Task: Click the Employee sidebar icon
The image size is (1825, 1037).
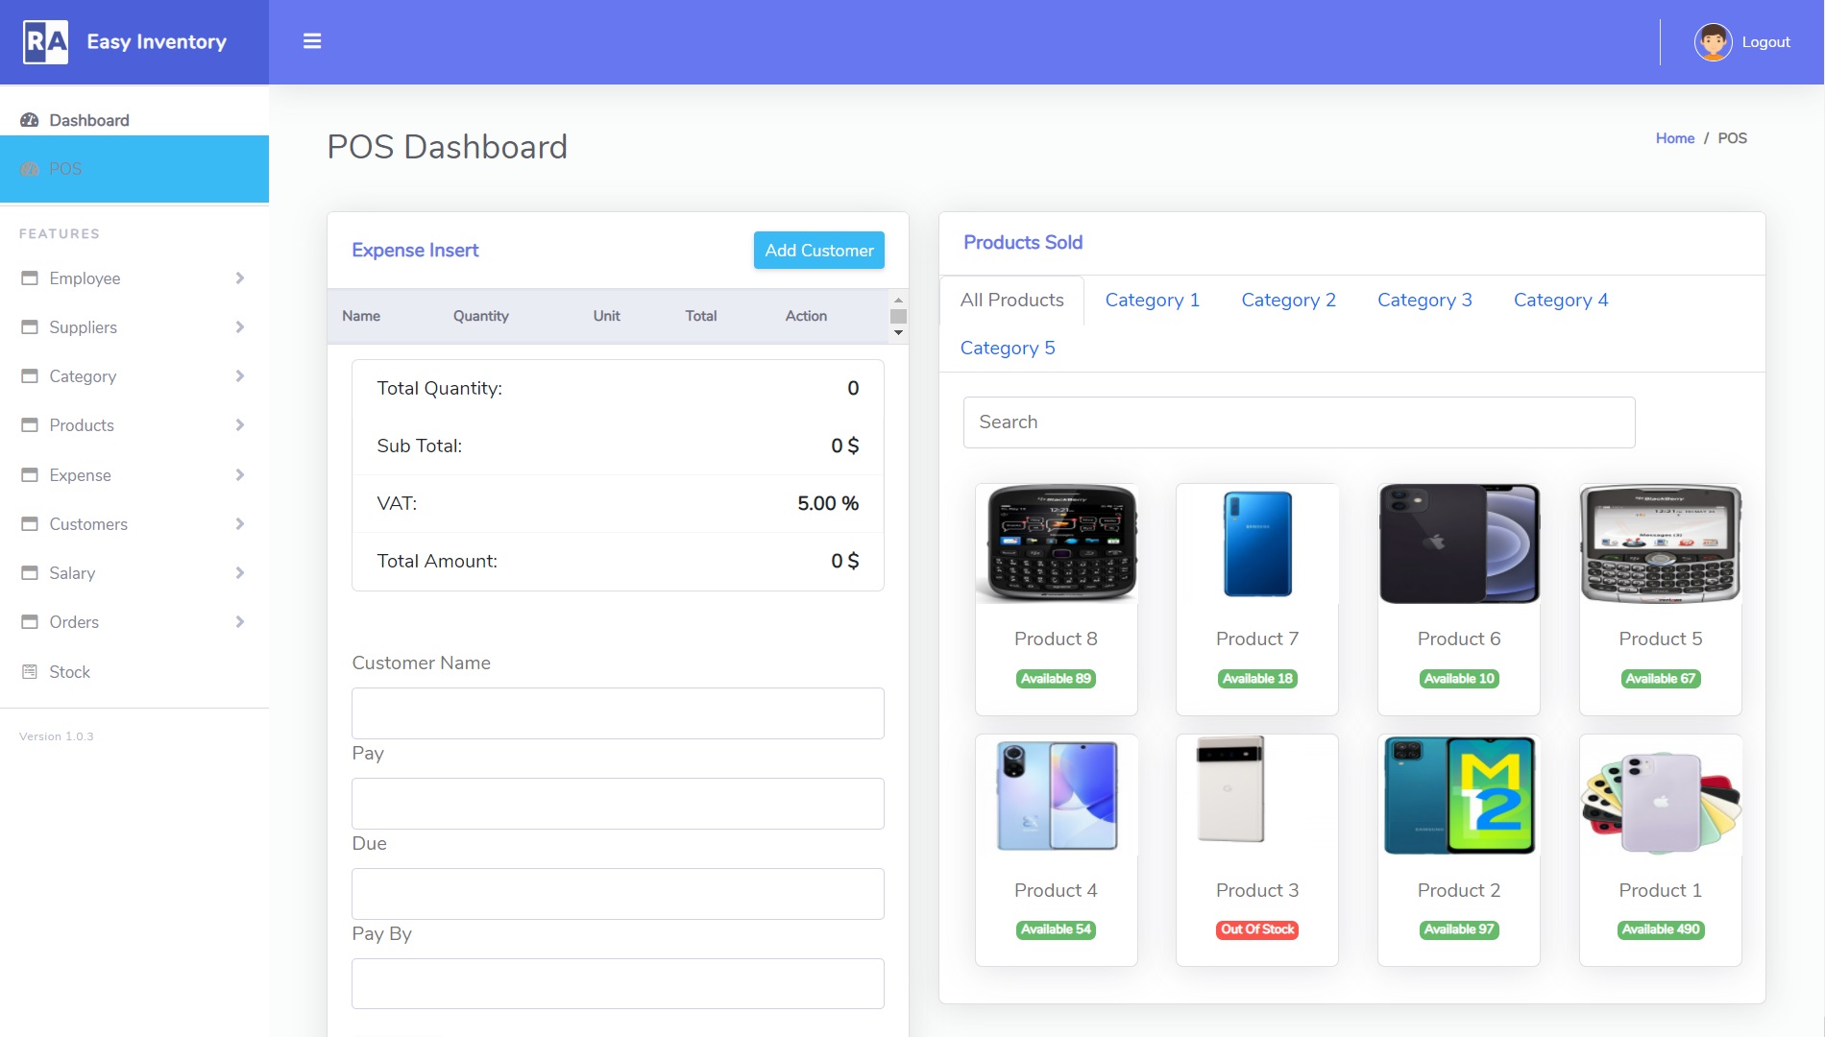Action: [30, 278]
